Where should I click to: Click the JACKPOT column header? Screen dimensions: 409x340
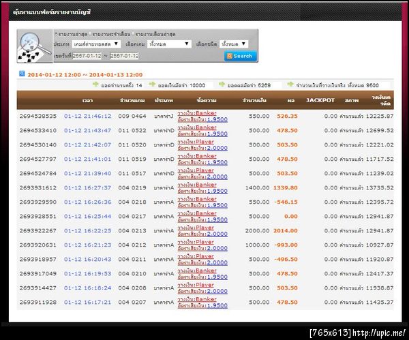coord(320,100)
